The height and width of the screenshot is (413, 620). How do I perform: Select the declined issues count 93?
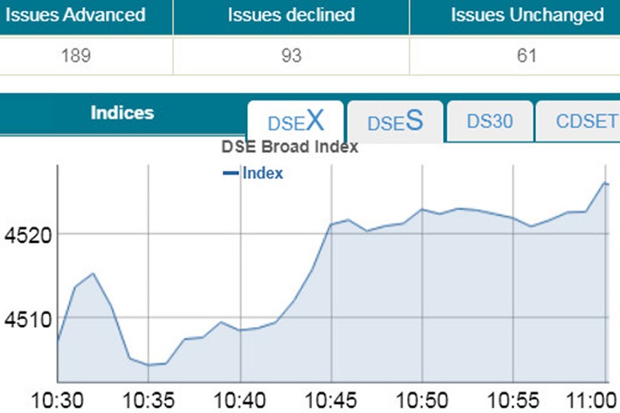pyautogui.click(x=291, y=56)
